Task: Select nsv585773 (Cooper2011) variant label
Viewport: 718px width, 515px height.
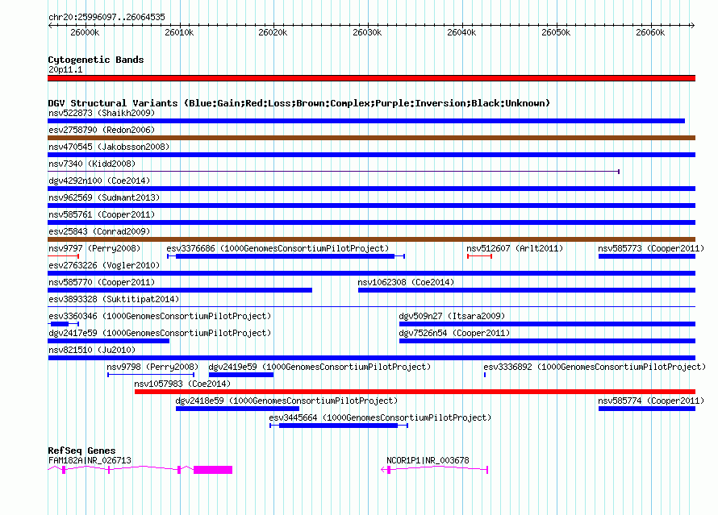Action: [651, 248]
